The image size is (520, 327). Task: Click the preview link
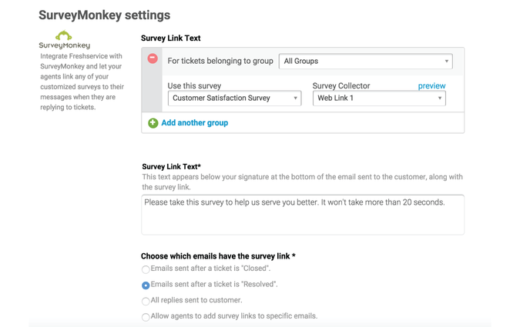pos(431,86)
